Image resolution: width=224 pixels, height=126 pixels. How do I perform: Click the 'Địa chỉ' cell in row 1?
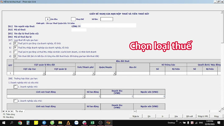pos(133,73)
